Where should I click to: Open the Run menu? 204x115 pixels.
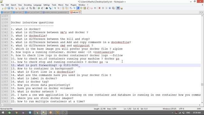click(67, 5)
